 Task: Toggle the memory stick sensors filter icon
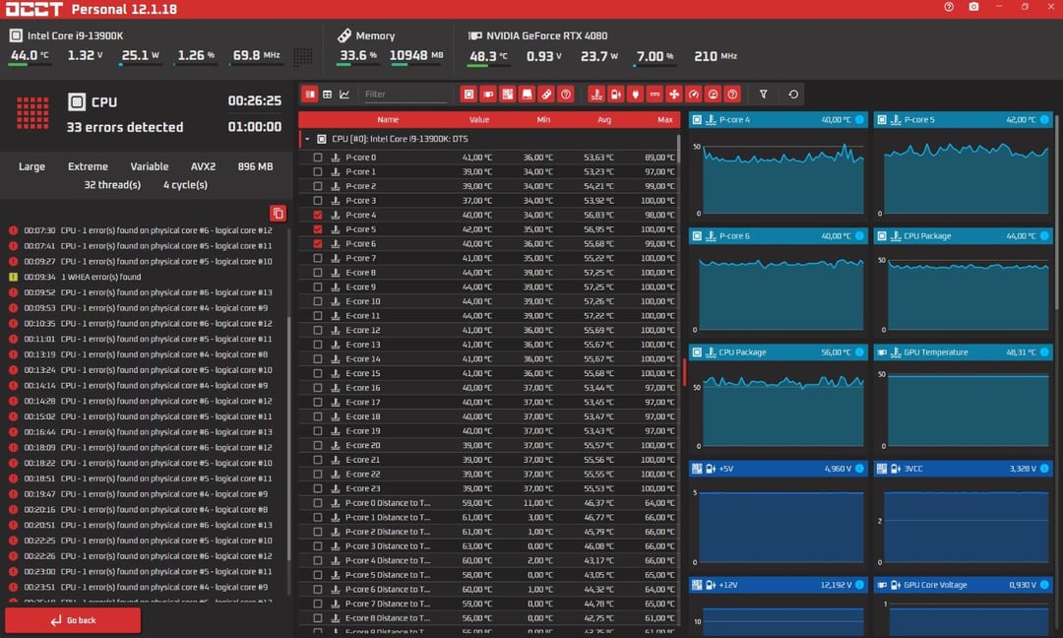(x=546, y=95)
